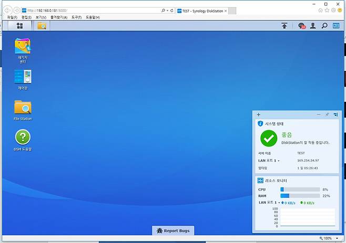The image size is (346, 243).
Task: Open File Station from the DSM taskbar
Action: tap(42, 26)
